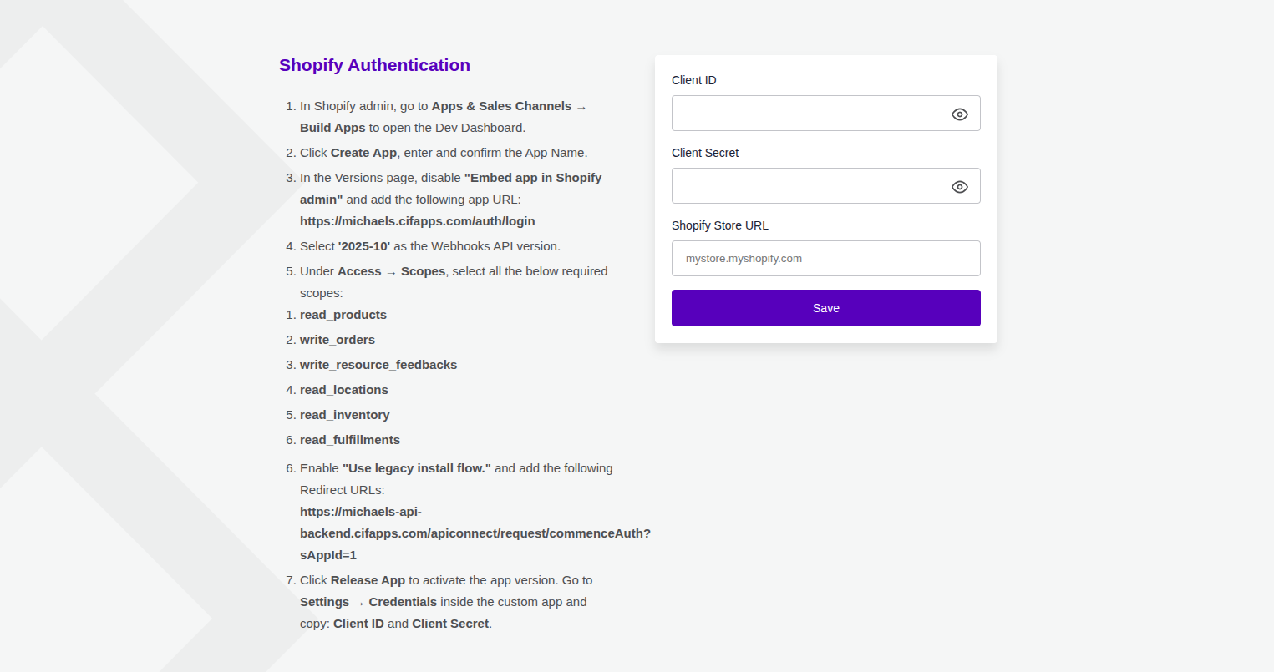Click the write_resource_feedbacks scope entry

click(x=378, y=365)
